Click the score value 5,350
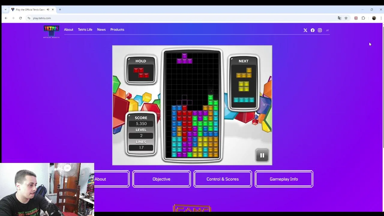The height and width of the screenshot is (216, 384). 141,124
